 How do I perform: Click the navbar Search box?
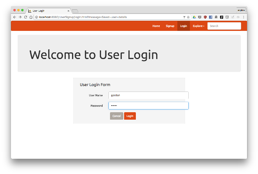pyautogui.click(x=224, y=26)
